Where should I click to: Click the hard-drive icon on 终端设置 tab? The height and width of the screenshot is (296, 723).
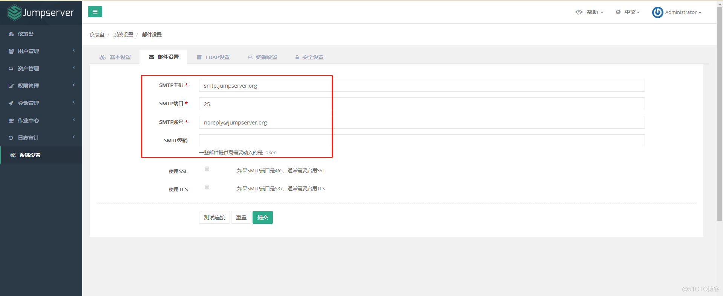(250, 57)
